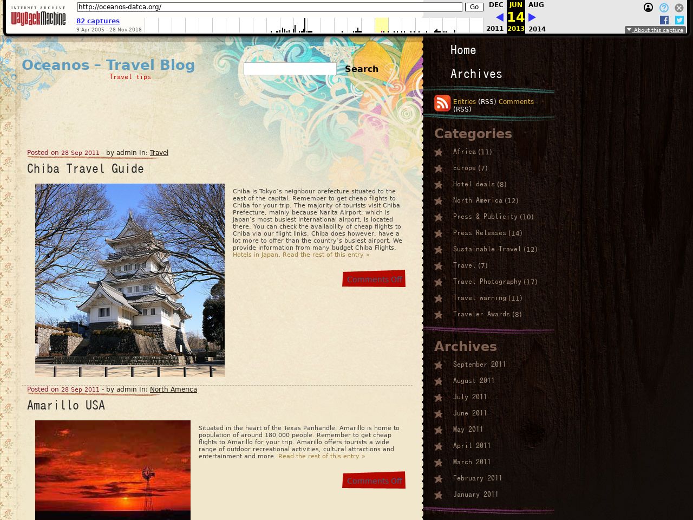Open the Archives menu item
The width and height of the screenshot is (693, 520).
[x=476, y=74]
